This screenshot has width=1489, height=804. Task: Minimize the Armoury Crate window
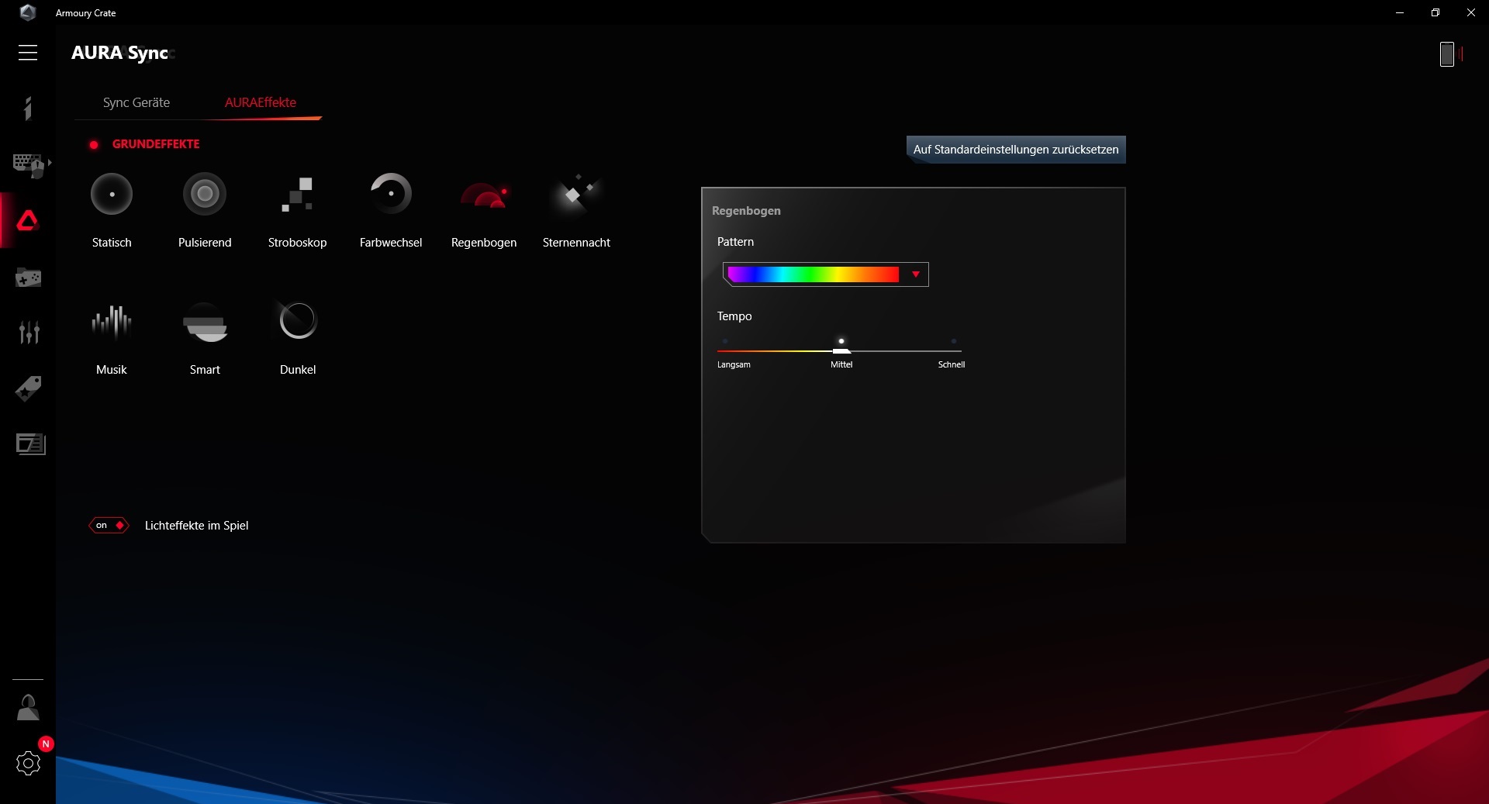(1400, 12)
